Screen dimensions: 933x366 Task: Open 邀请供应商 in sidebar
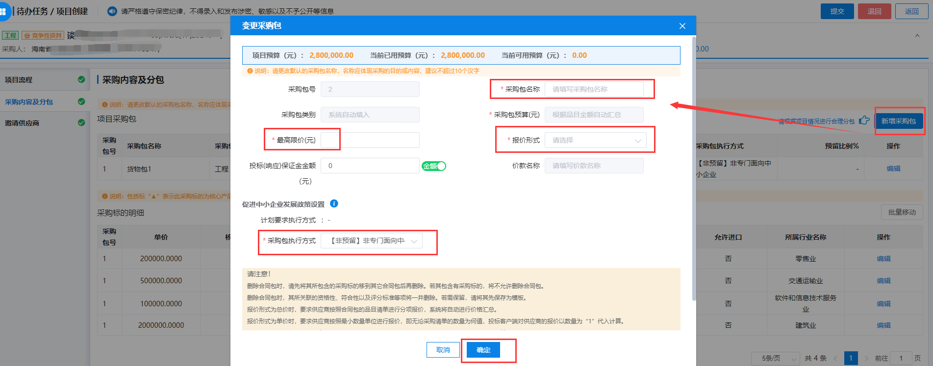point(45,122)
